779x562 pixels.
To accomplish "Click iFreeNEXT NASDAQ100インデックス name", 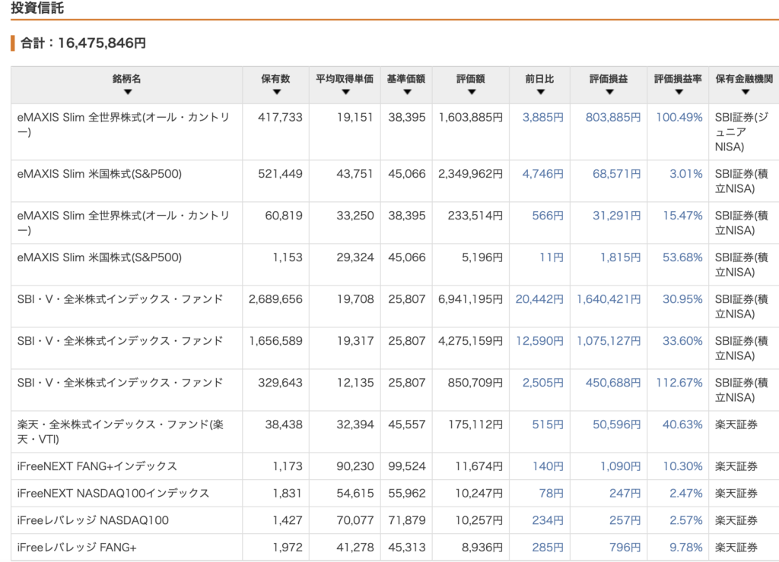I will click(113, 493).
